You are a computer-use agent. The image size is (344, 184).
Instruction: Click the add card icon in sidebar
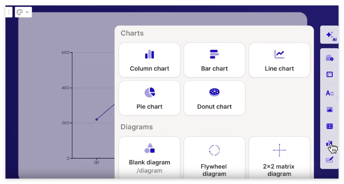329,58
